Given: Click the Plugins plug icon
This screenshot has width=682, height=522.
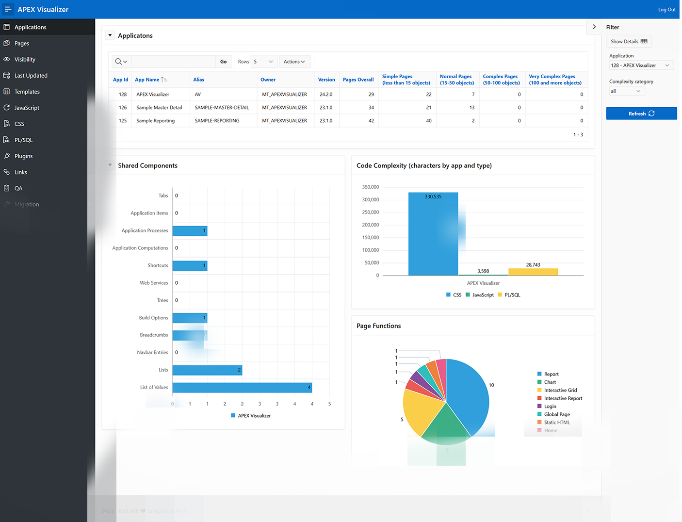Looking at the screenshot, I should point(7,156).
